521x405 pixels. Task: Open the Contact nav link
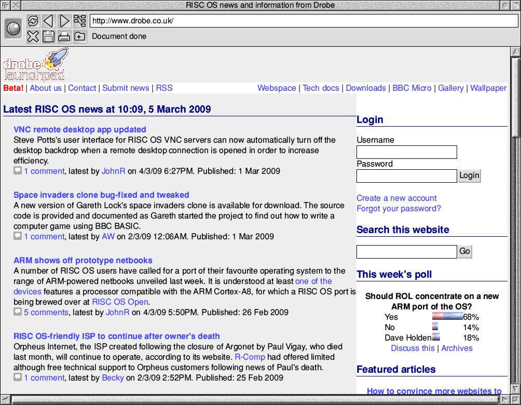tap(82, 88)
